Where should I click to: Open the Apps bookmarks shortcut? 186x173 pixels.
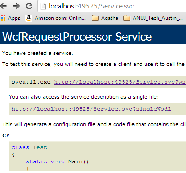coord(10,18)
